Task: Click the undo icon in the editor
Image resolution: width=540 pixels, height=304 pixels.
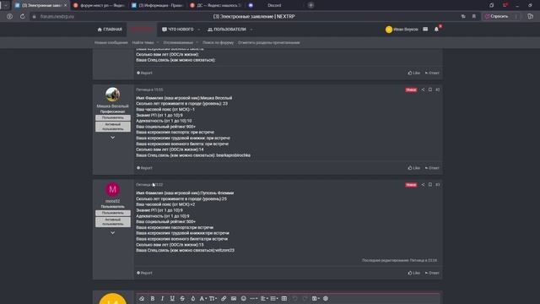Action: 294,298
